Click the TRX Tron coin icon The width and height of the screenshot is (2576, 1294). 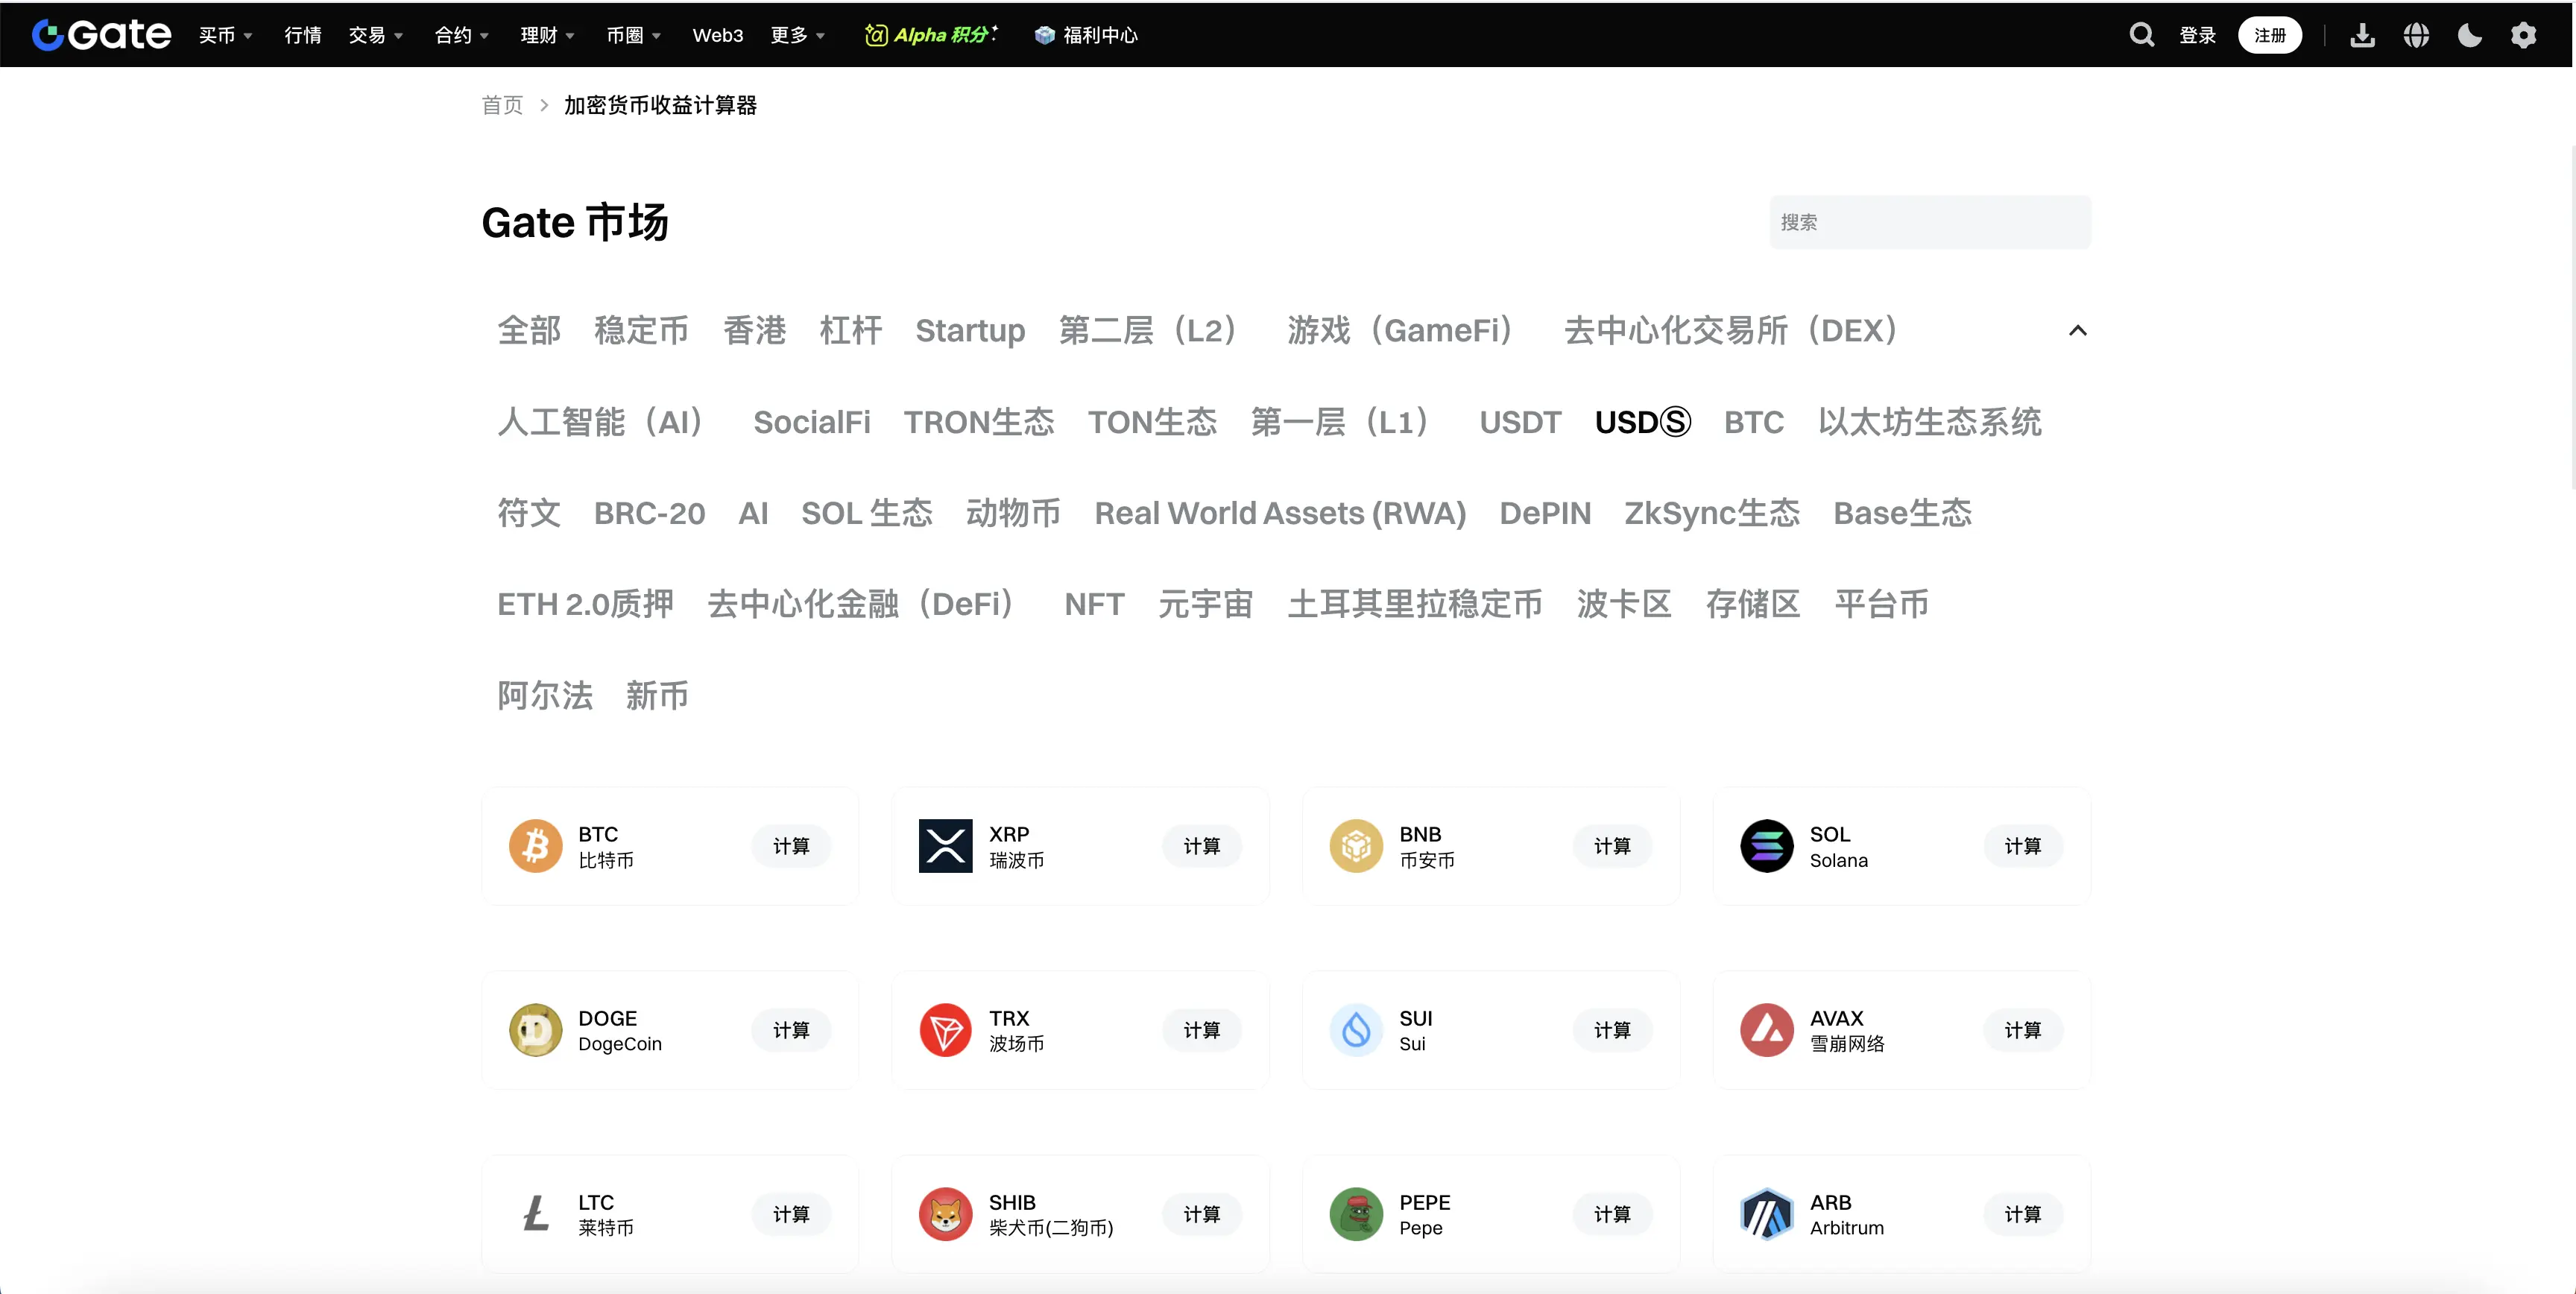(945, 1030)
